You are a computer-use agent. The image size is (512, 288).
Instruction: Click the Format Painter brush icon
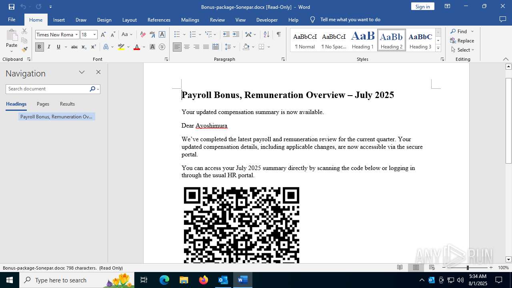[24, 50]
